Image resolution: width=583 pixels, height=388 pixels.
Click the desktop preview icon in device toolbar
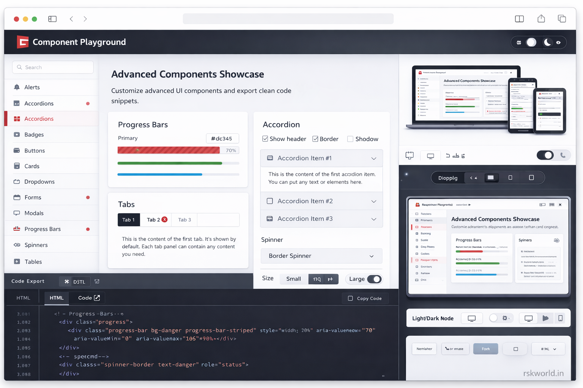430,155
